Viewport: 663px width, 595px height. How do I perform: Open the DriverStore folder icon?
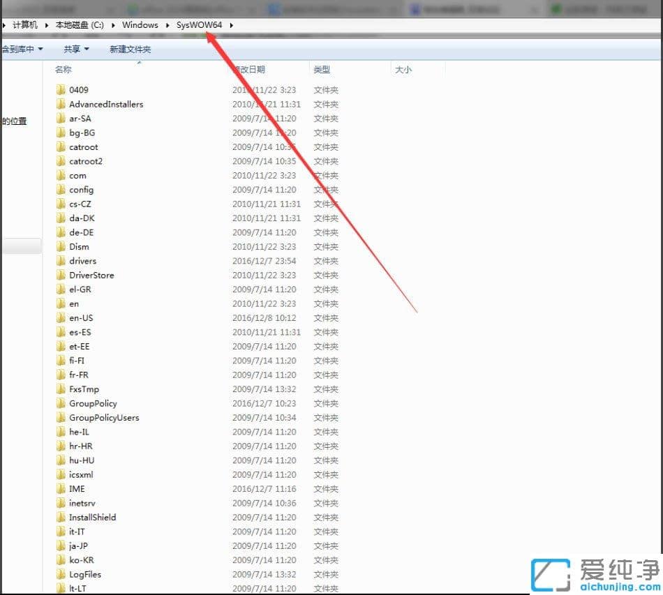coord(61,275)
